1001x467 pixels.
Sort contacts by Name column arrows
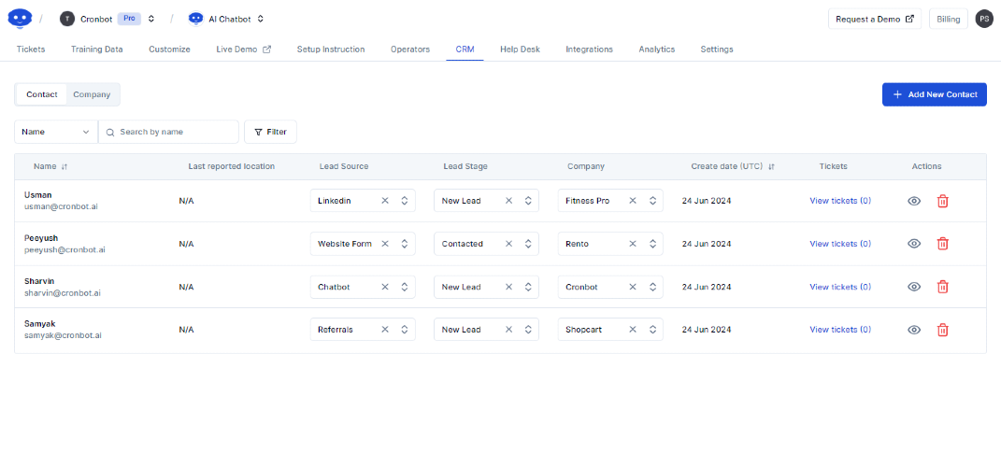(x=64, y=166)
